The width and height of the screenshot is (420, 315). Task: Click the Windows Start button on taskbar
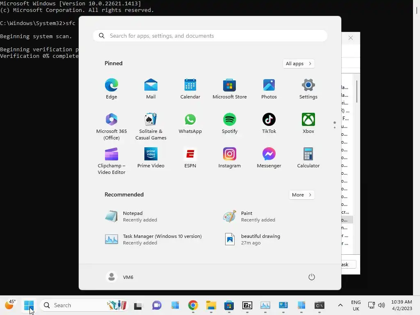(x=29, y=305)
